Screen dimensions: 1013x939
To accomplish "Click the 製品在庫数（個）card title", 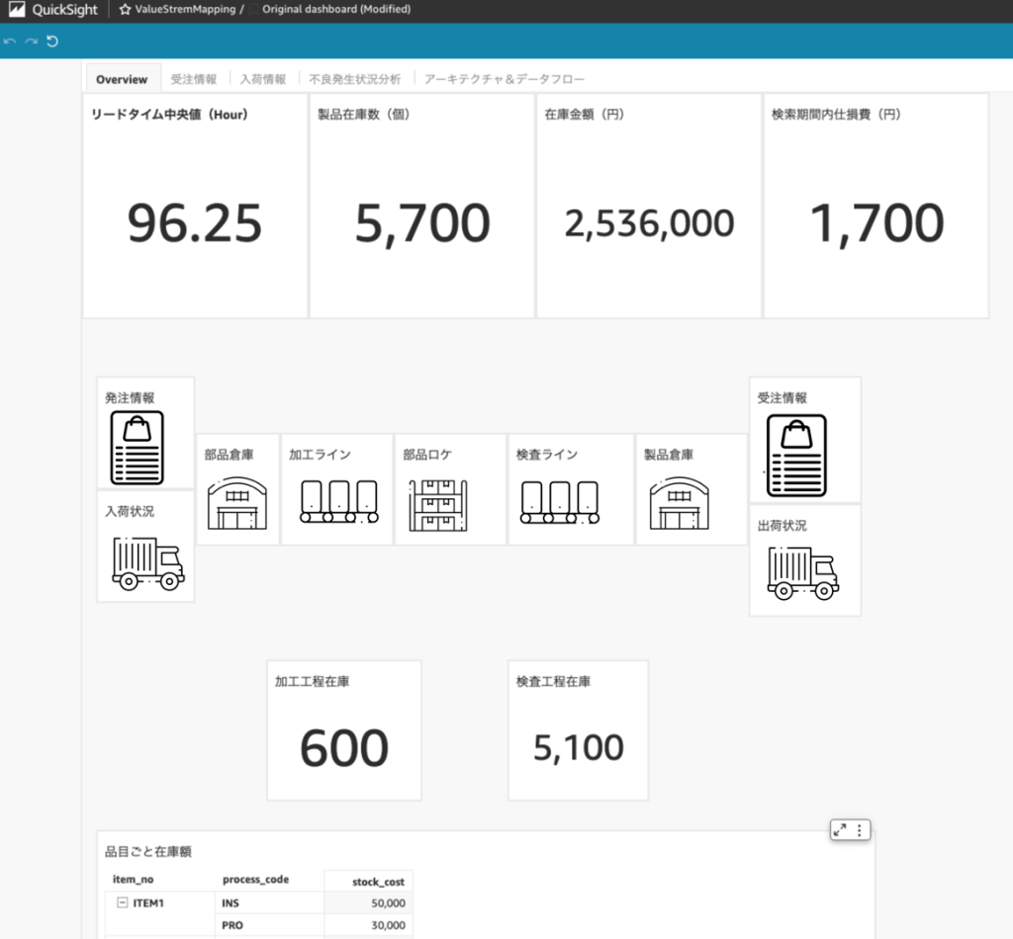I will 364,115.
